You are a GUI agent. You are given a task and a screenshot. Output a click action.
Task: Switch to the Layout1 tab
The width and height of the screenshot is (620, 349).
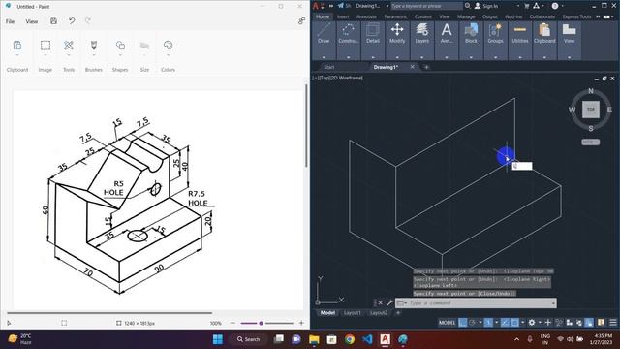[x=352, y=312]
